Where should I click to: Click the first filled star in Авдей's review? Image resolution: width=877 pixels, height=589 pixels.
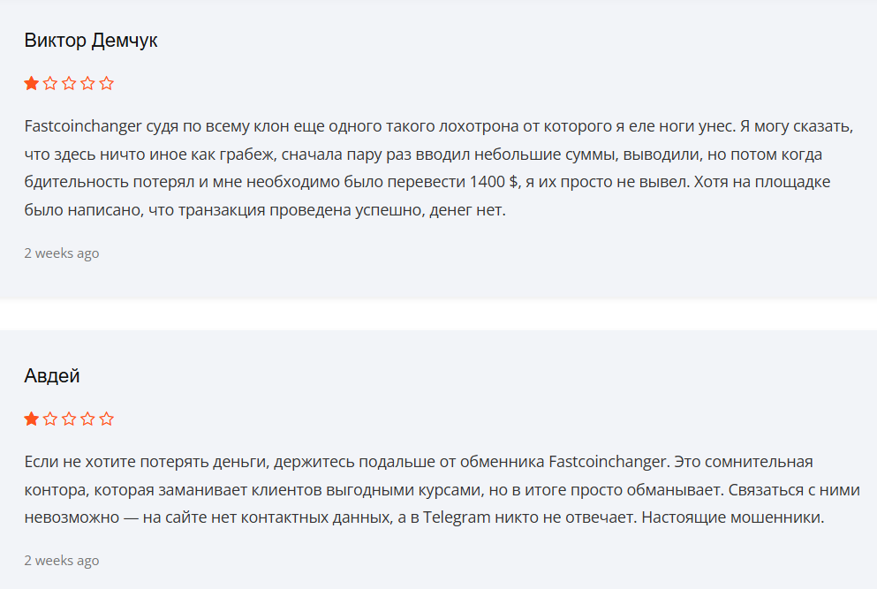pyautogui.click(x=31, y=419)
